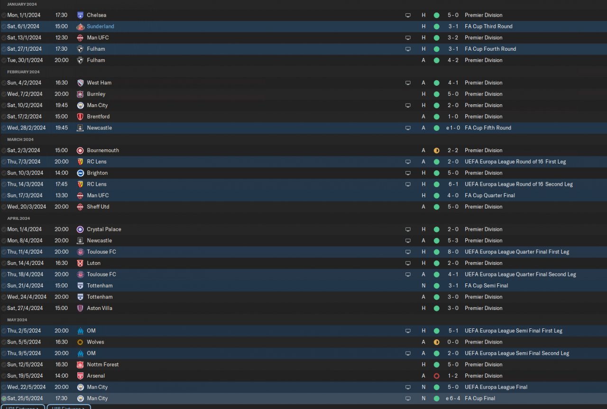607x409 pixels.
Task: Click the draw indicator in the Wolves row
Action: [436, 342]
